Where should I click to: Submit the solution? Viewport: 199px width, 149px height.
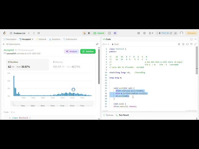[x=99, y=33]
